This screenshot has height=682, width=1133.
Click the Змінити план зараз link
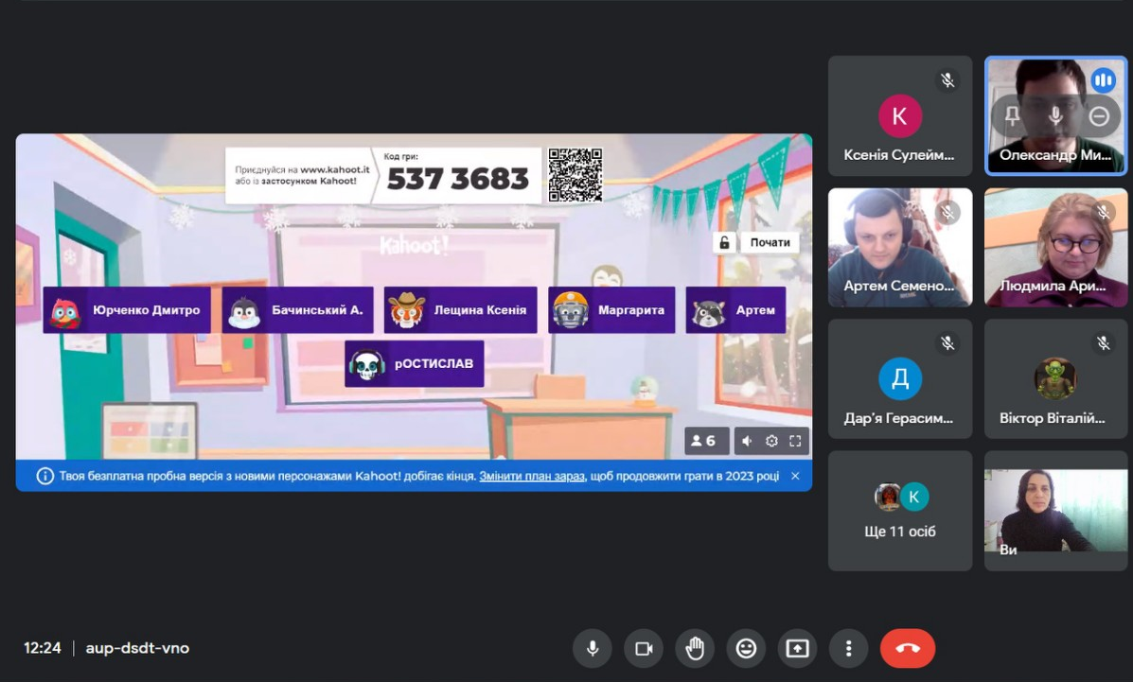coord(532,476)
